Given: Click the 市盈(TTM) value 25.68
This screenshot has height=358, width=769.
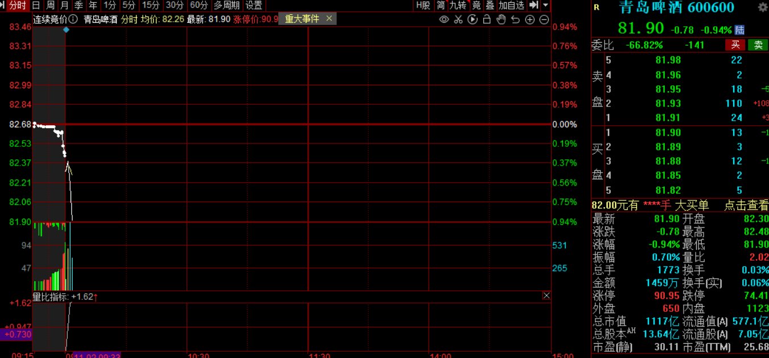Looking at the screenshot, I should tap(756, 347).
